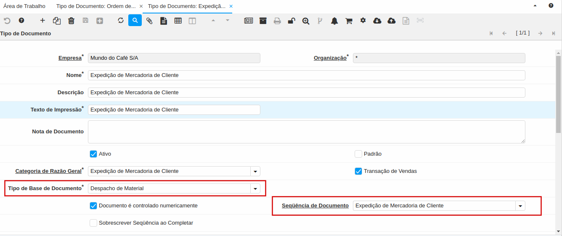Open the Tipo de Base de Documento dropdown

tap(255, 188)
